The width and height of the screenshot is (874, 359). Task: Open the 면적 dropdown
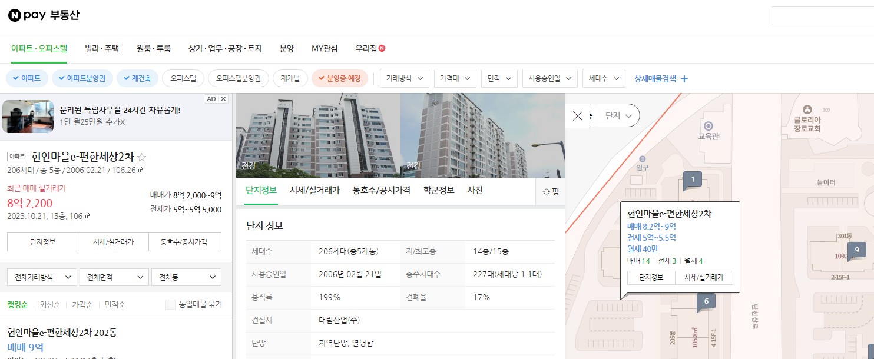click(499, 78)
